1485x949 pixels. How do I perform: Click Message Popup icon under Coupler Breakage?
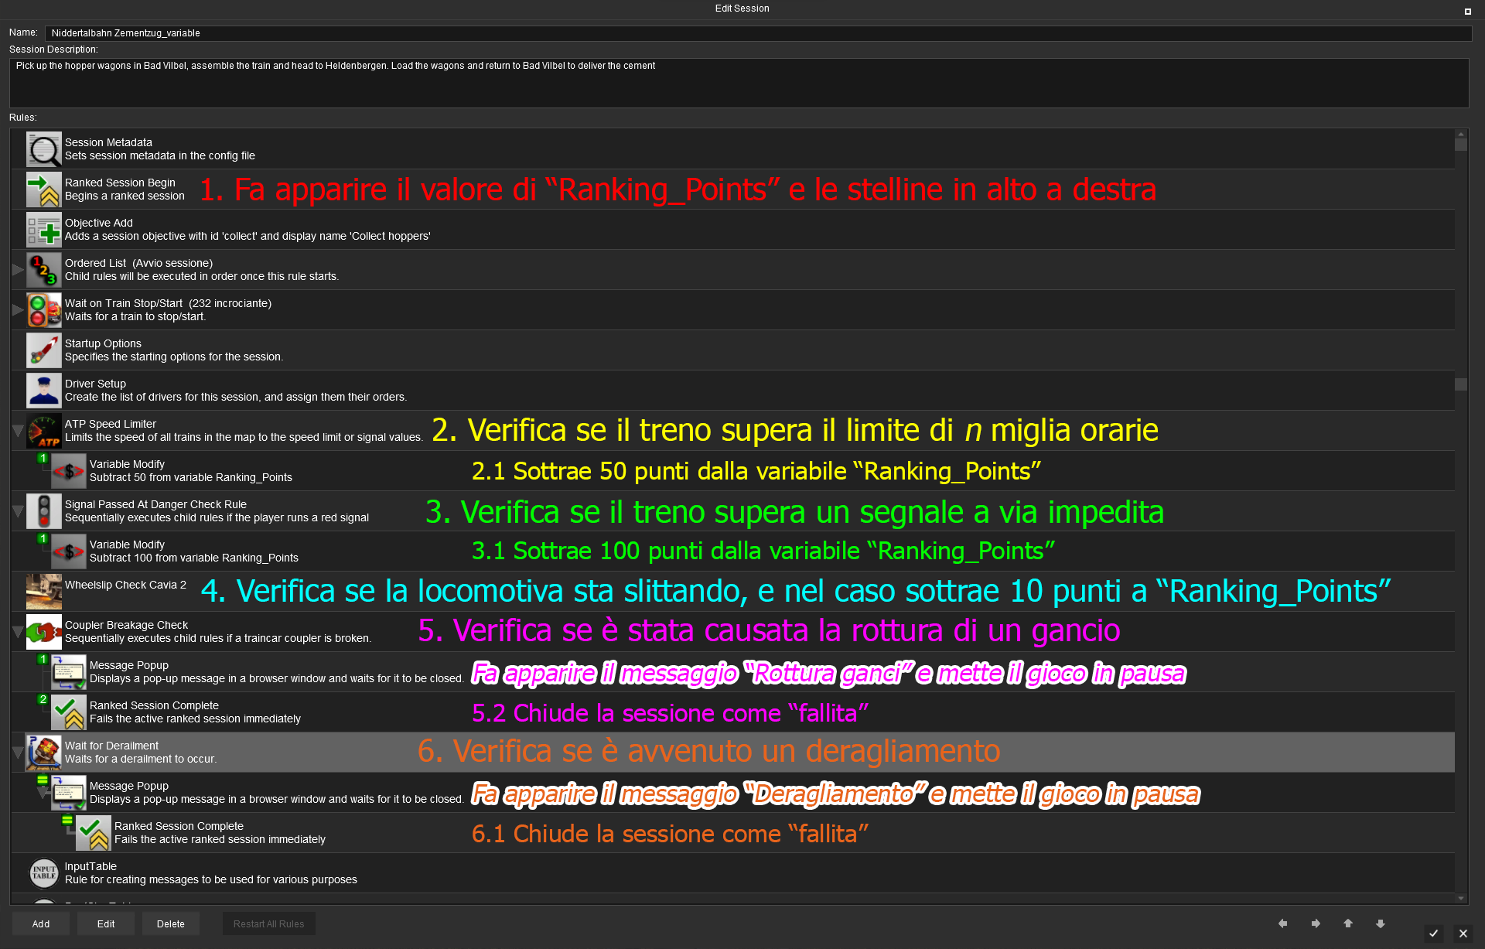coord(68,672)
